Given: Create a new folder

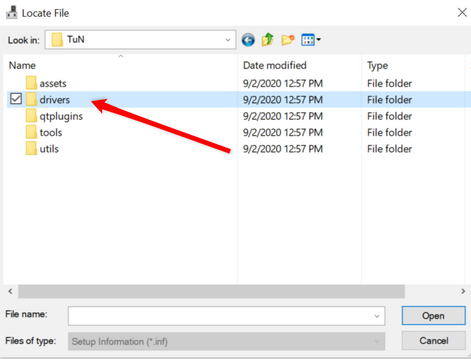Looking at the screenshot, I should coord(288,40).
